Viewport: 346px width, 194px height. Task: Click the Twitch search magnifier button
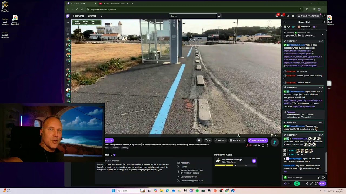(x=219, y=16)
